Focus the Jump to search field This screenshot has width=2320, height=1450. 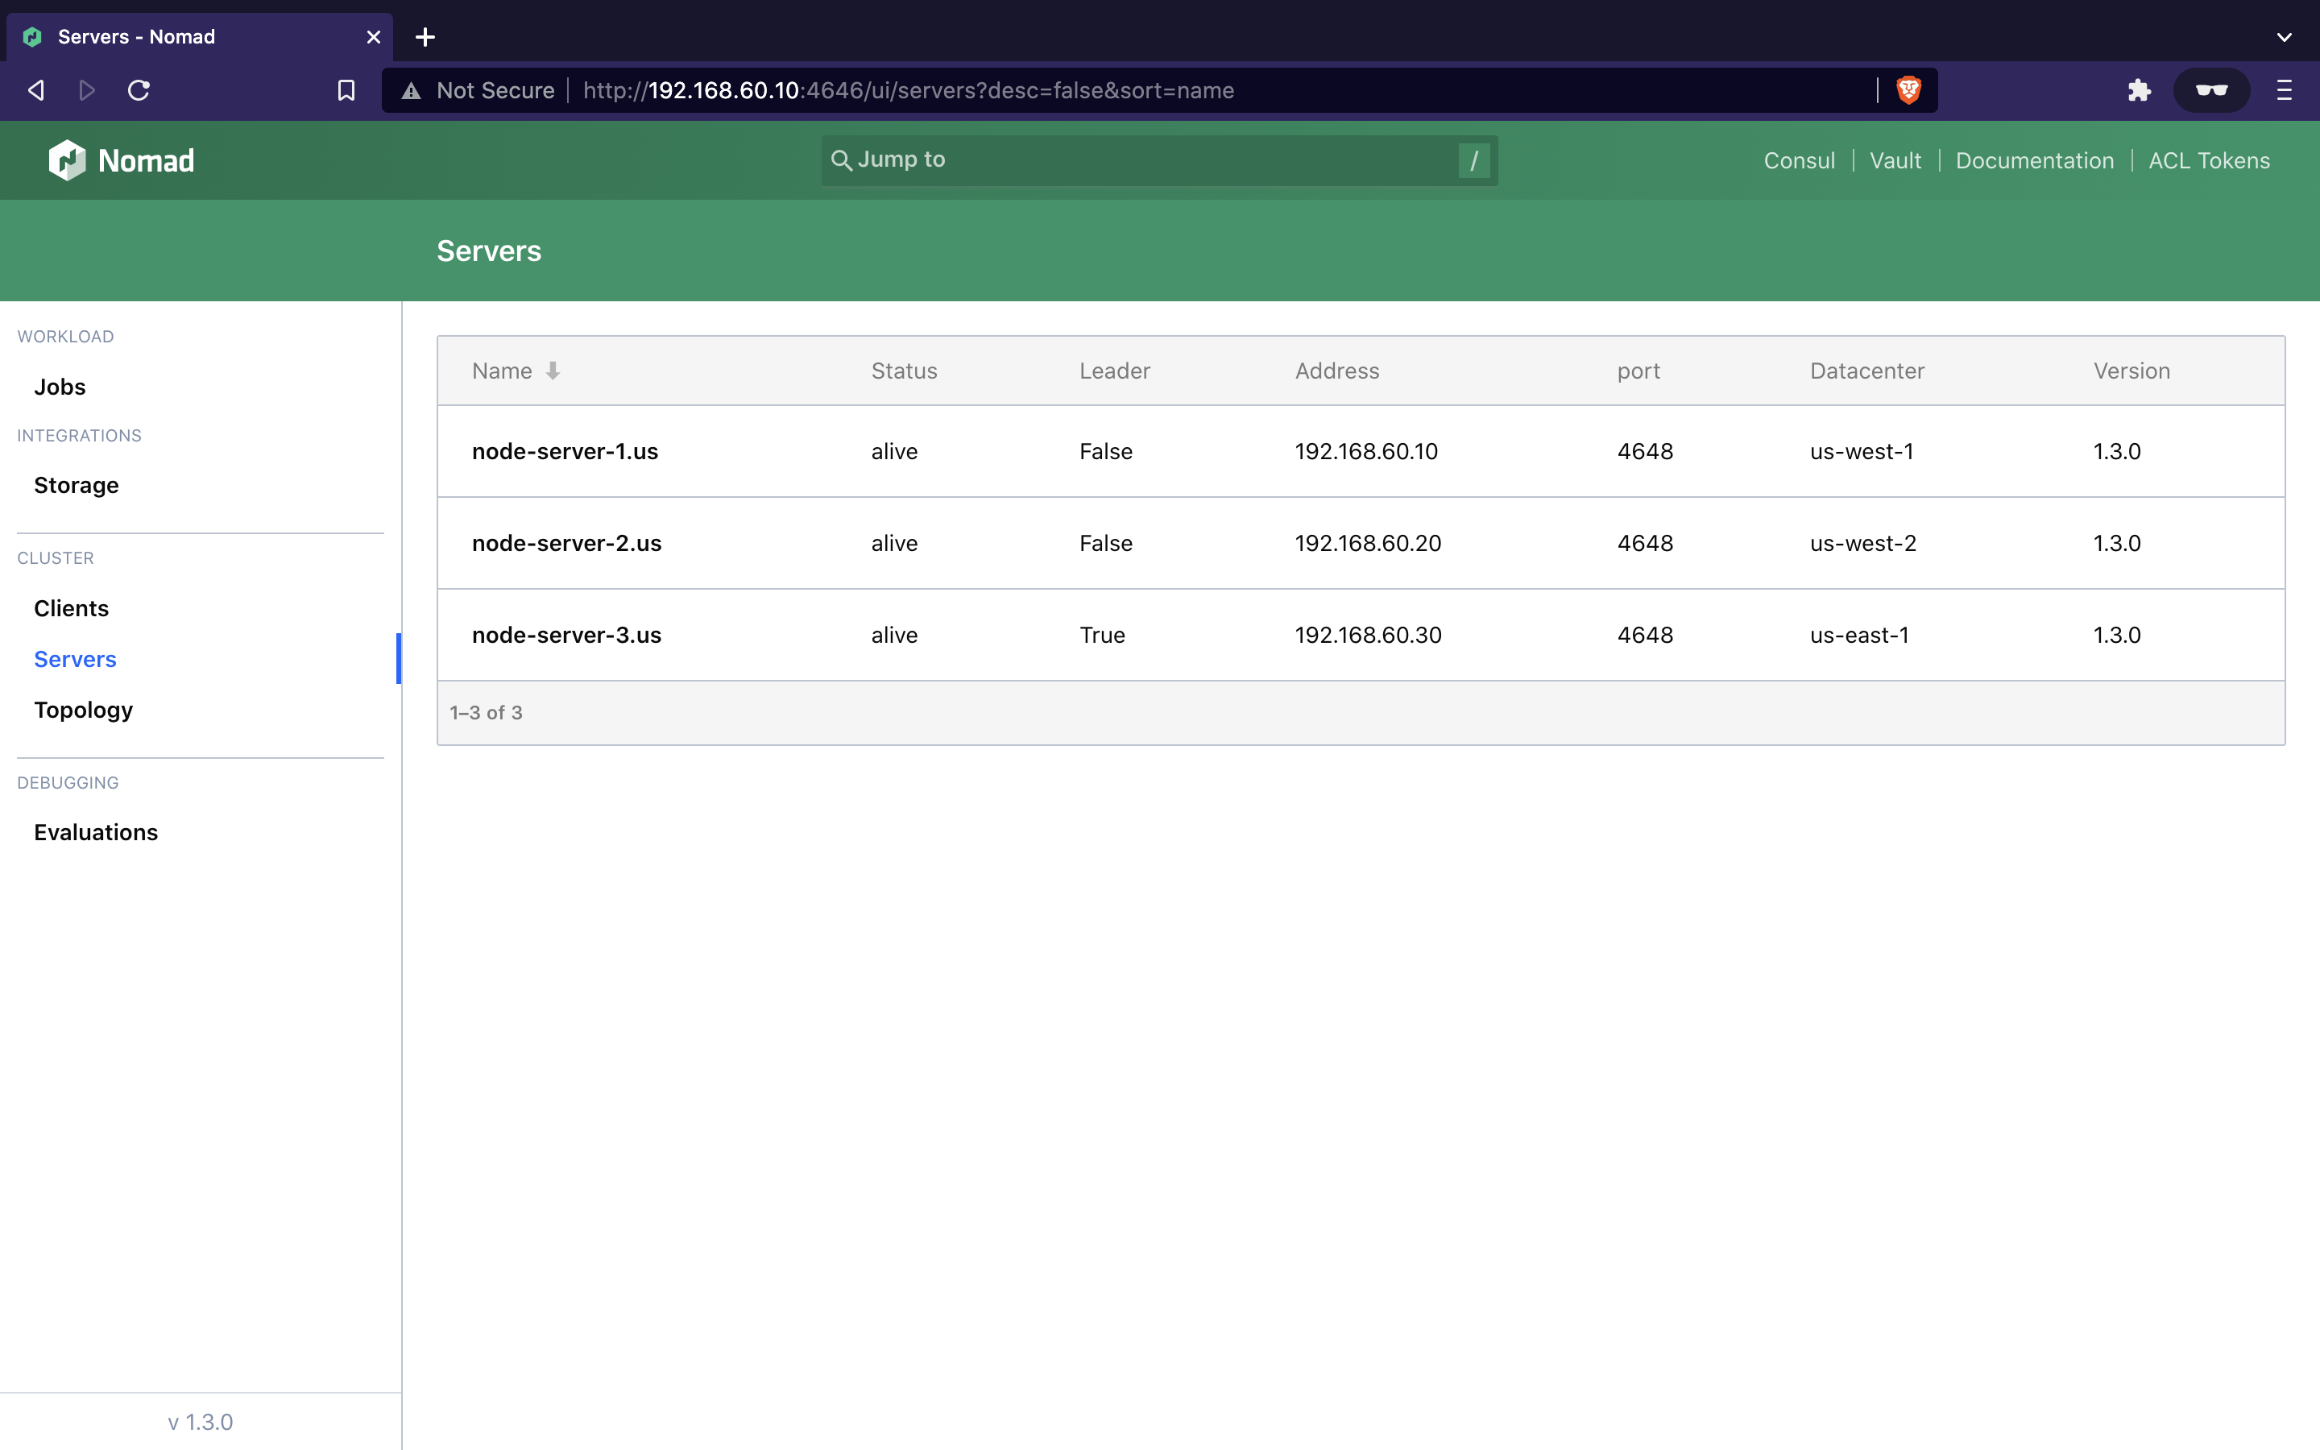[x=1159, y=160]
